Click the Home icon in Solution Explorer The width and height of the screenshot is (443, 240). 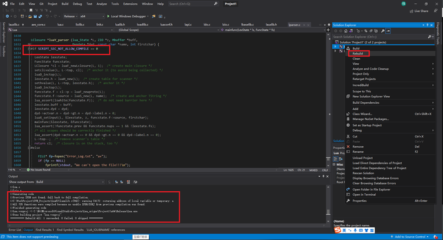(346, 31)
